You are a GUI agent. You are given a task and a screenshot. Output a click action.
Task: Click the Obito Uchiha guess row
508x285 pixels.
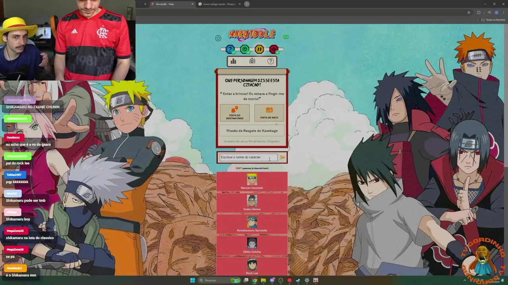(252, 246)
